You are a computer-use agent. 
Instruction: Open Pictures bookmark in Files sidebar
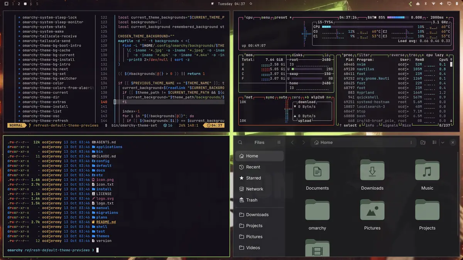point(259,237)
